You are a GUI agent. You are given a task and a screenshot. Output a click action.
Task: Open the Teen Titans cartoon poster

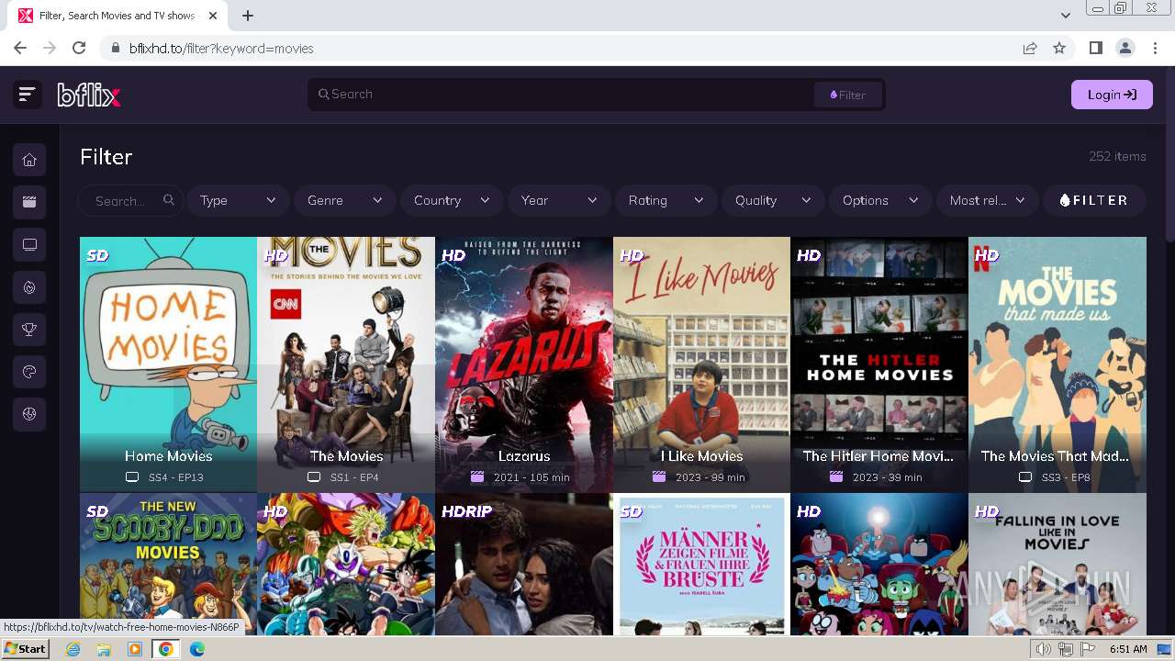point(879,565)
